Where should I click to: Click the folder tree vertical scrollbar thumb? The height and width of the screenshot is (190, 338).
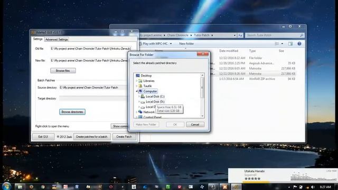(x=202, y=87)
